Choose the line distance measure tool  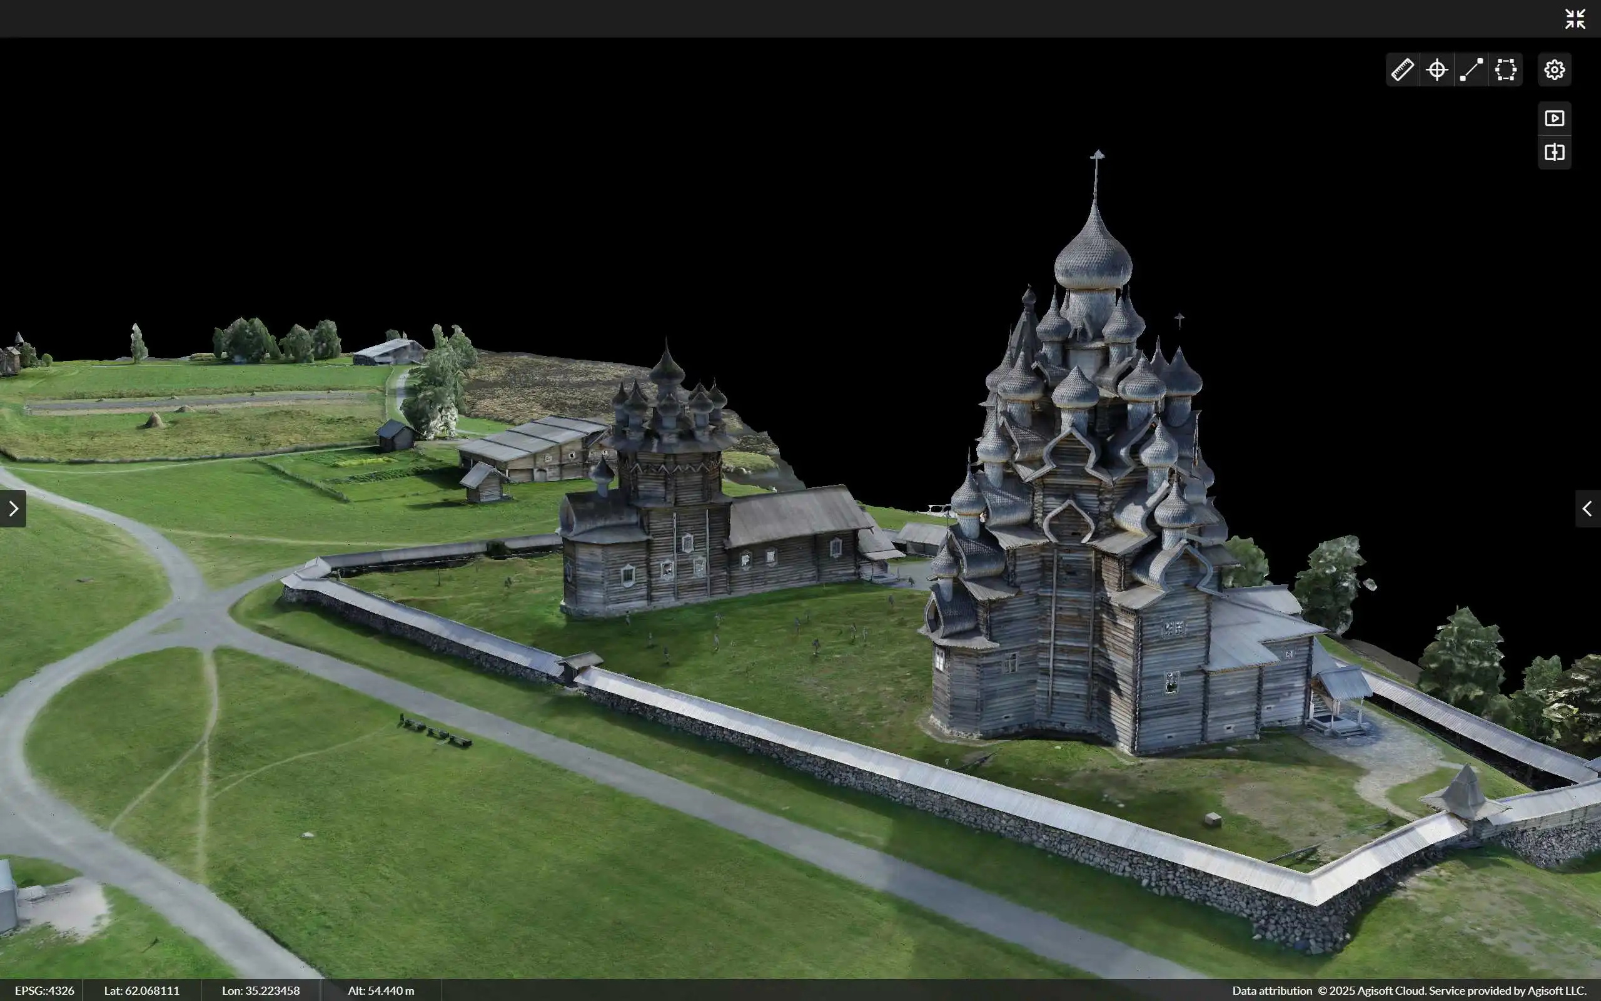point(1472,69)
